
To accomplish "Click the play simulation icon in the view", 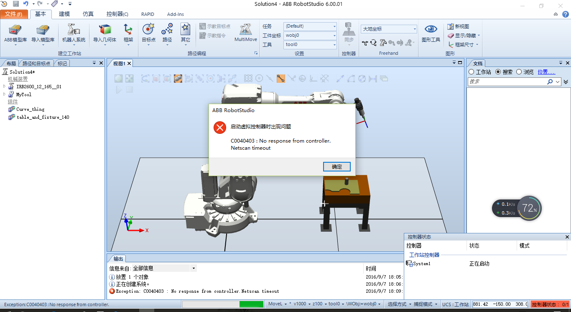I will [x=119, y=89].
